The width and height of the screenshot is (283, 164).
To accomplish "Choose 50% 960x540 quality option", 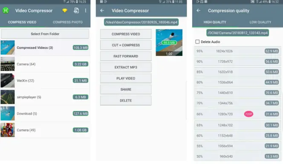I will pos(237,156).
